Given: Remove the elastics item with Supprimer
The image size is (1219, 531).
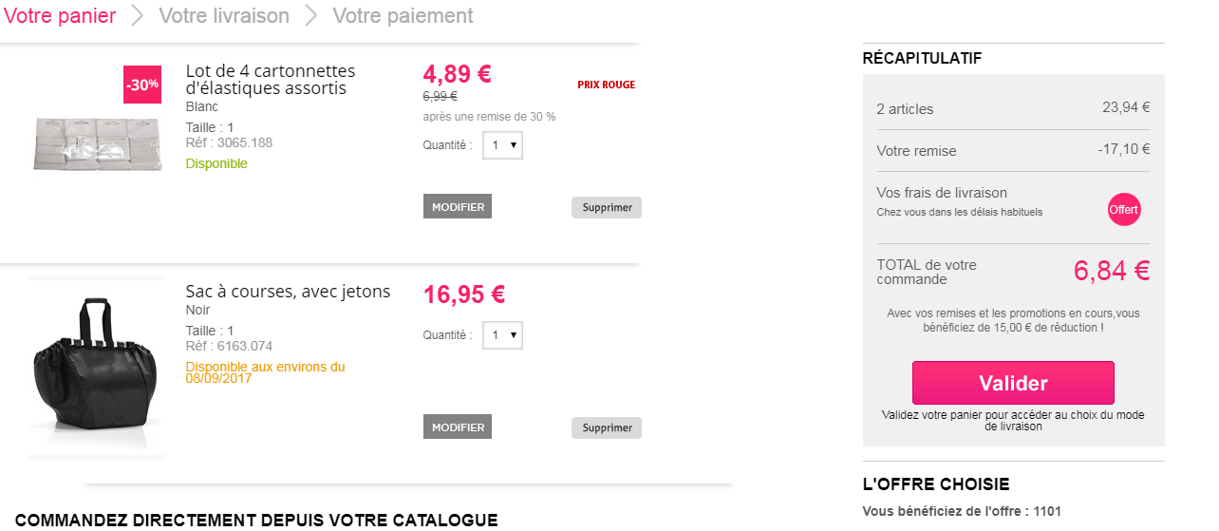Looking at the screenshot, I should coord(607,207).
